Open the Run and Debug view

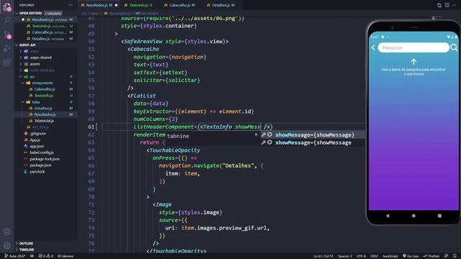(6, 48)
